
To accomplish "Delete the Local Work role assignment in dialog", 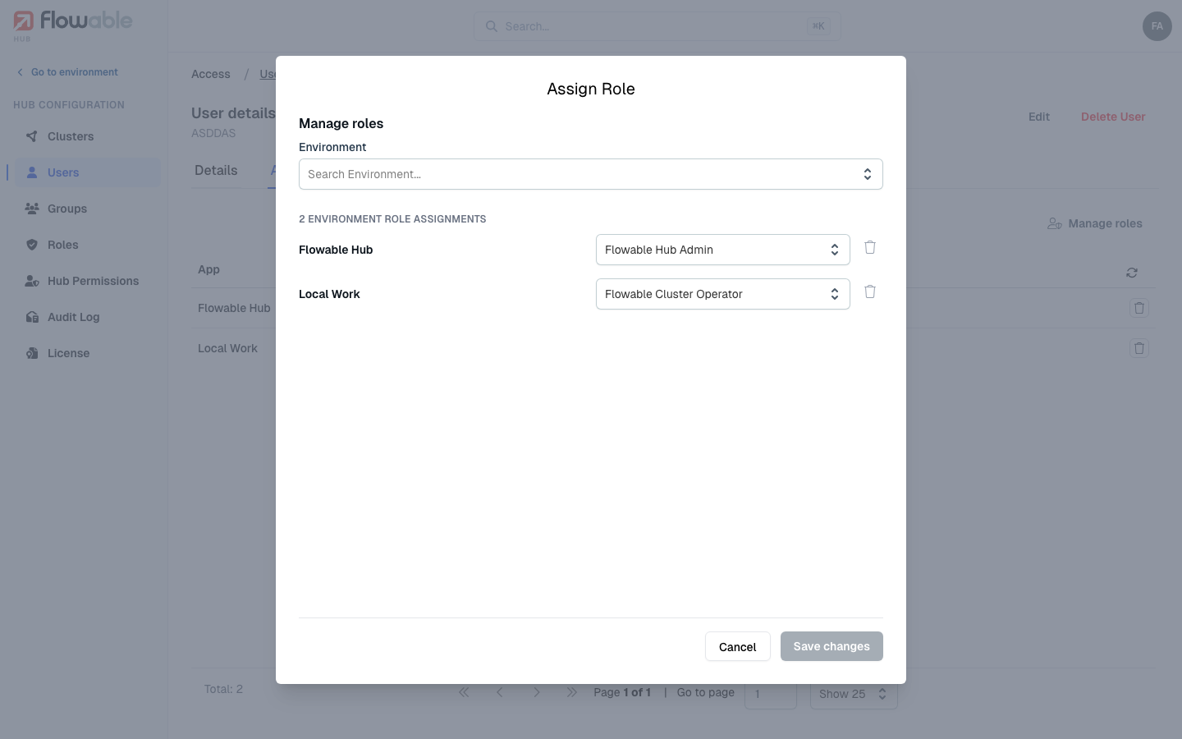I will coord(870,291).
